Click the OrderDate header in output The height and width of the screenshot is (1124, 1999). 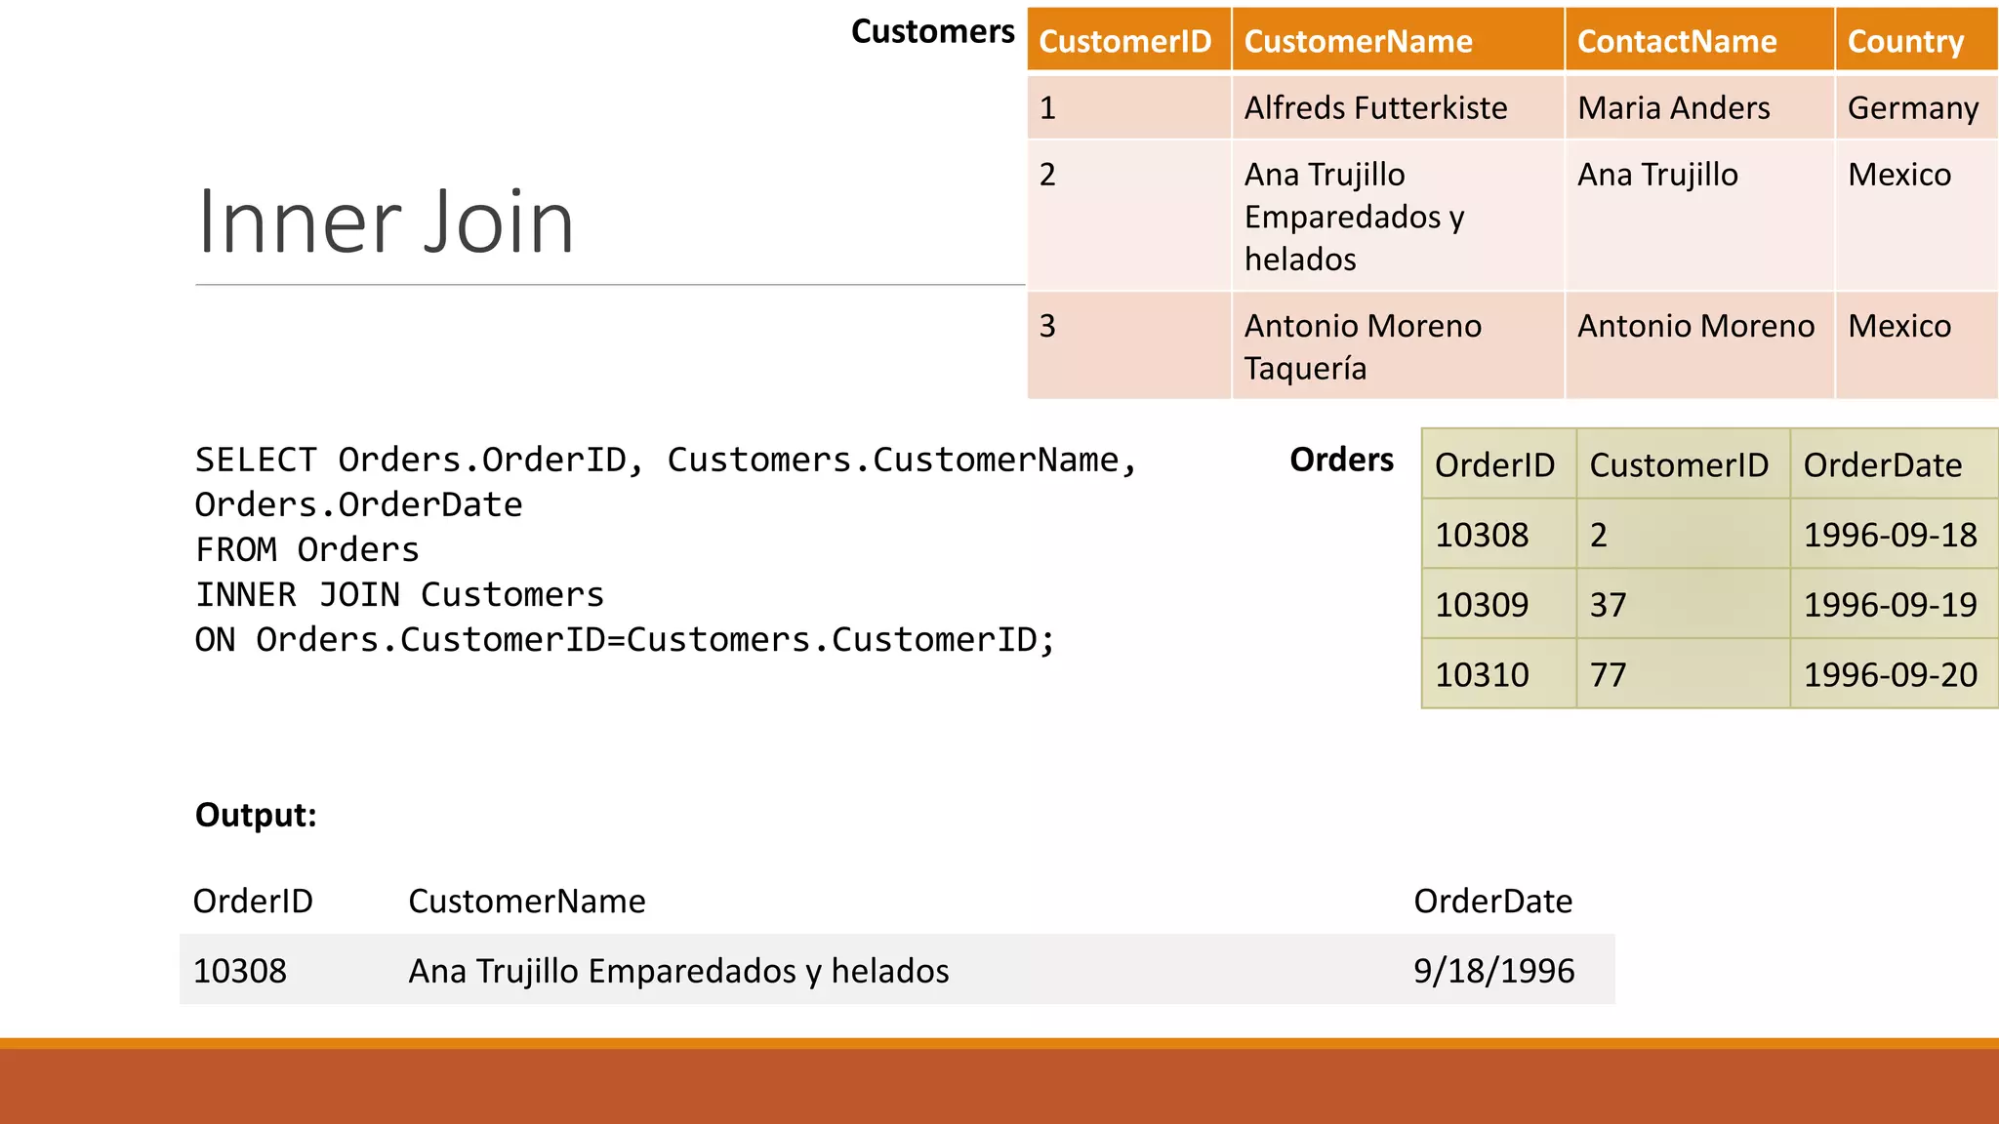(1492, 901)
